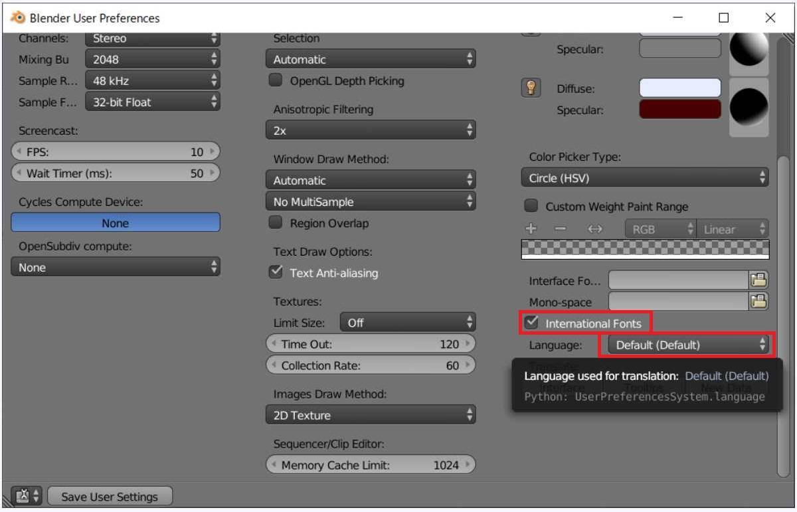The height and width of the screenshot is (512, 797).
Task: Open Language Default dropdown
Action: tap(688, 345)
